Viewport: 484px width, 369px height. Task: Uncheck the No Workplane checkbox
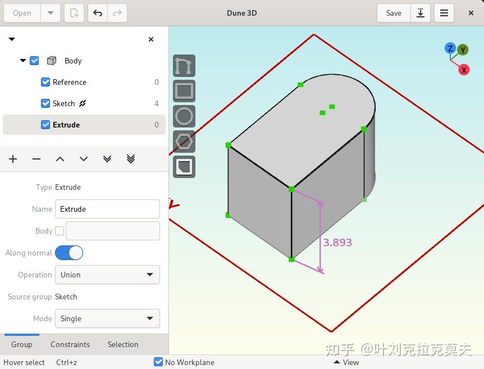(x=158, y=362)
